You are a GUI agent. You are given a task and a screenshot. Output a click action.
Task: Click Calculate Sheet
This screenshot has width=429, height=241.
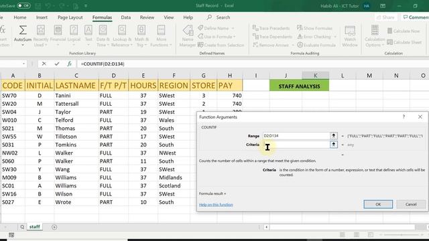(404, 42)
